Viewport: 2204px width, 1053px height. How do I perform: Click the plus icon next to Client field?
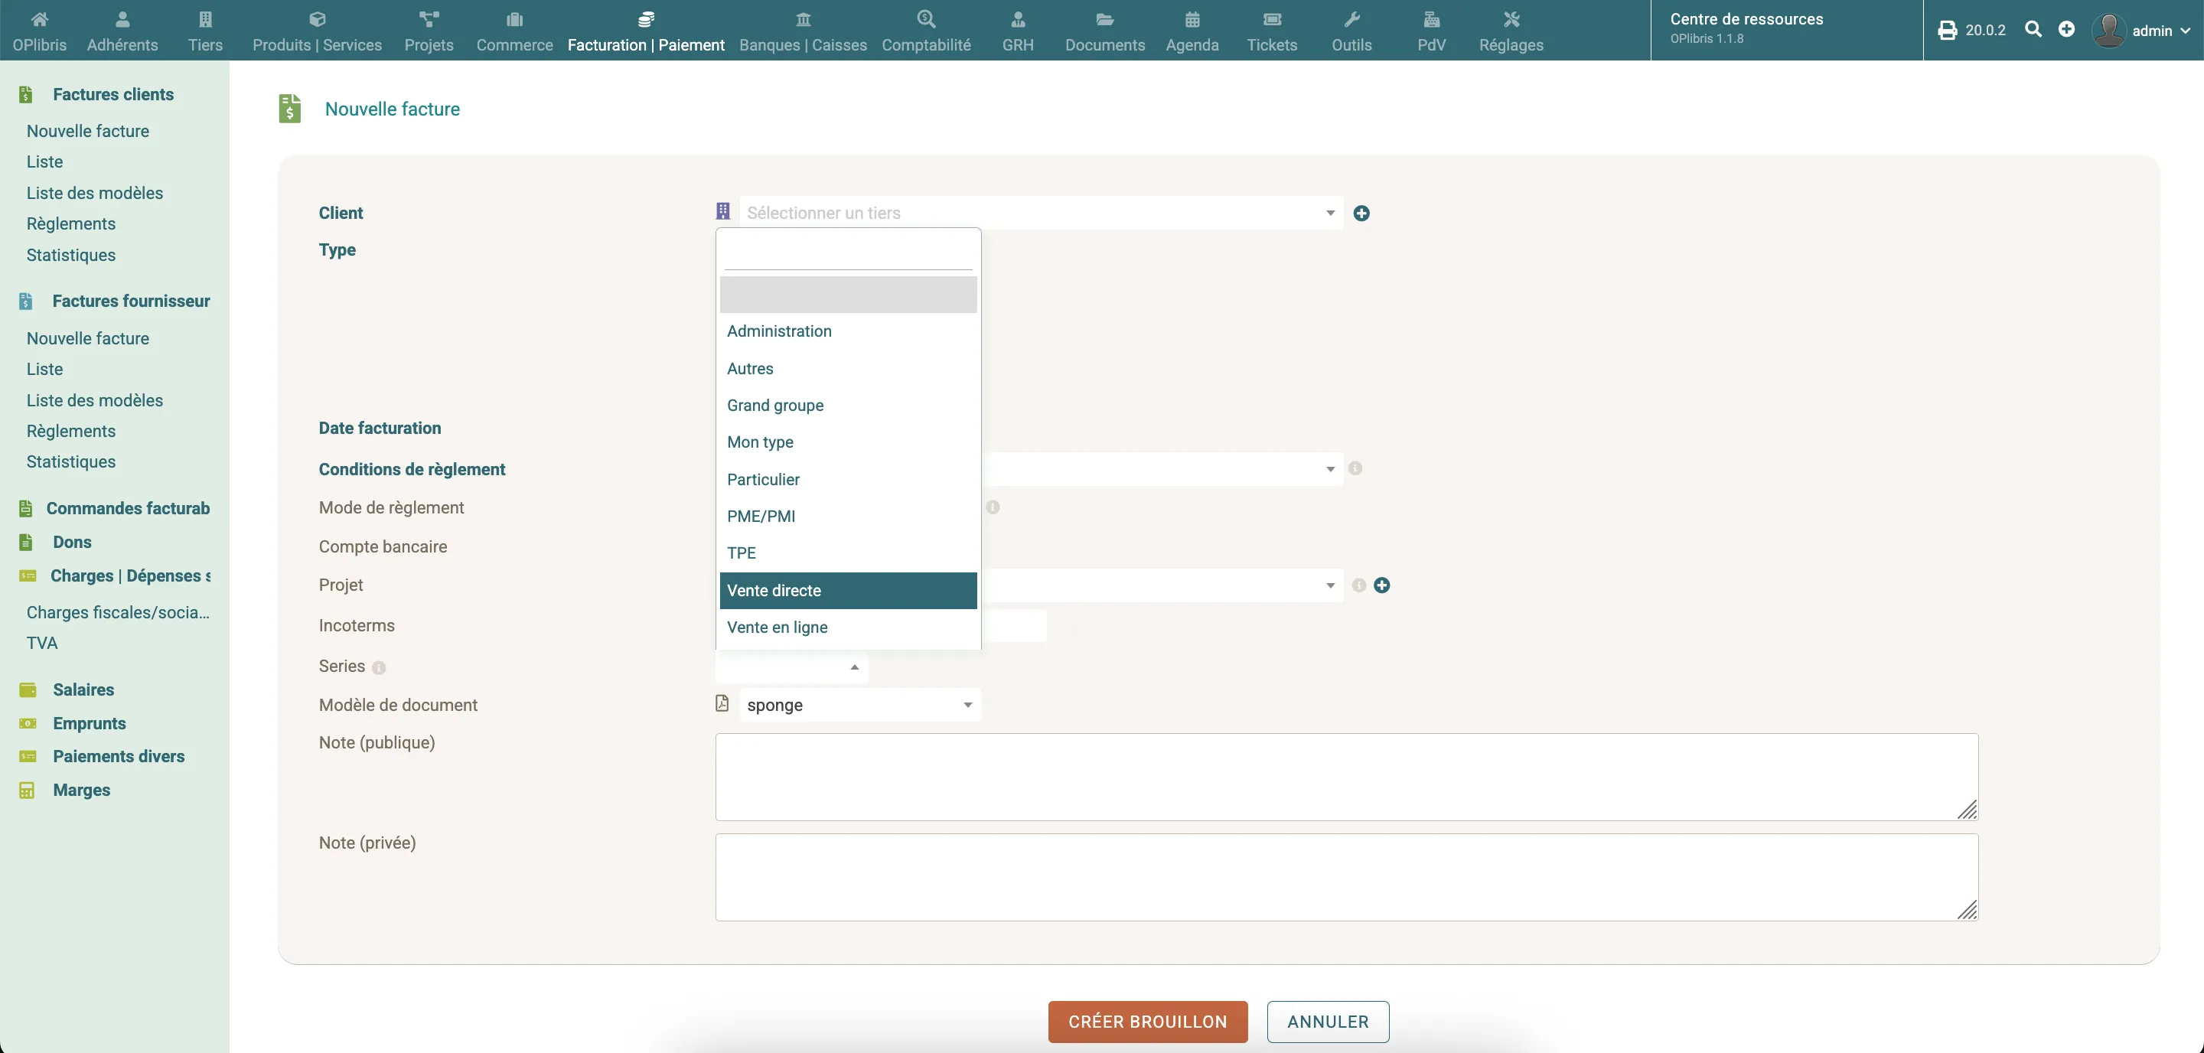[x=1361, y=213]
